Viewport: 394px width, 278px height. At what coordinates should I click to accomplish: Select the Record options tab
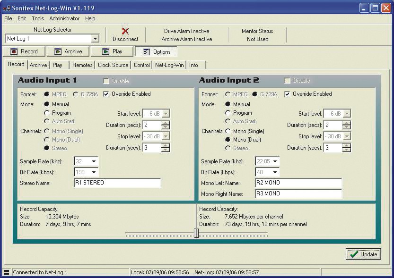(16, 64)
